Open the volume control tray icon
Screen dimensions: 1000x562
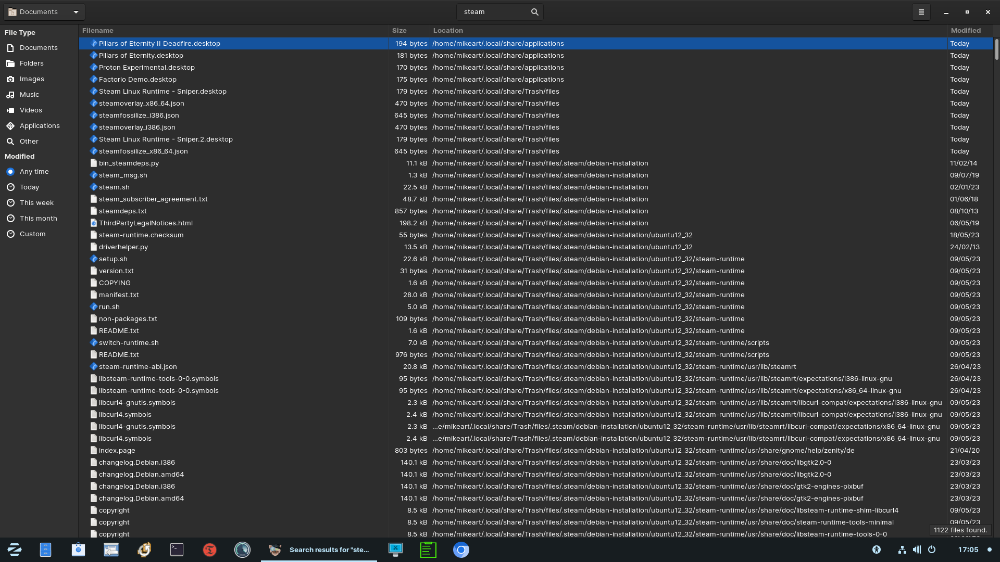917,550
